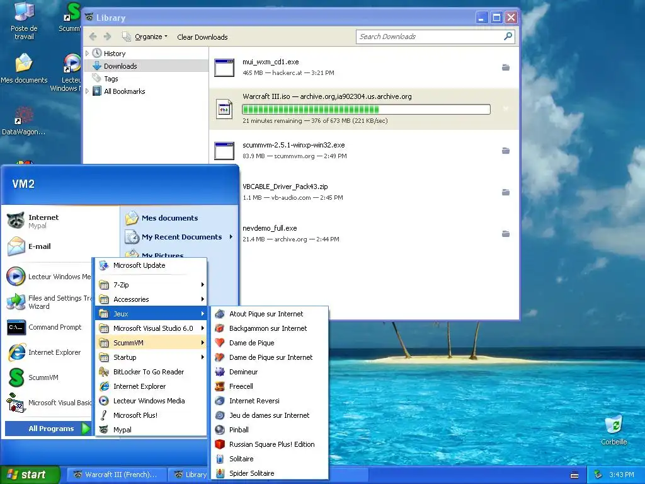Open folder for nevdemo_full.exe download
The width and height of the screenshot is (645, 484).
tap(506, 234)
